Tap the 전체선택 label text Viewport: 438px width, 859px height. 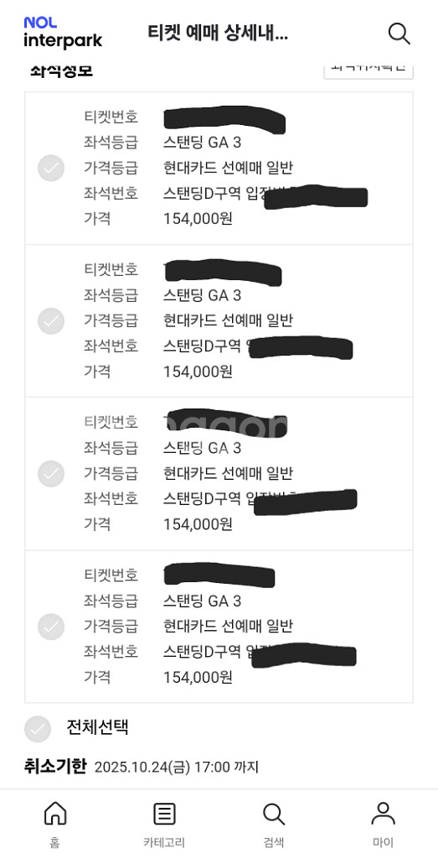click(x=97, y=727)
